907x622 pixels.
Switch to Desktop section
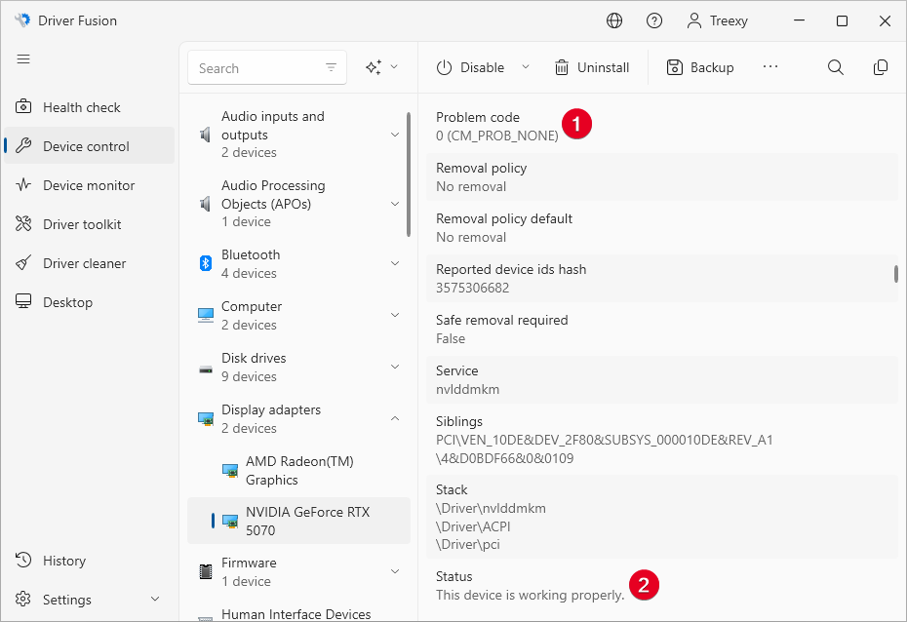[89, 302]
